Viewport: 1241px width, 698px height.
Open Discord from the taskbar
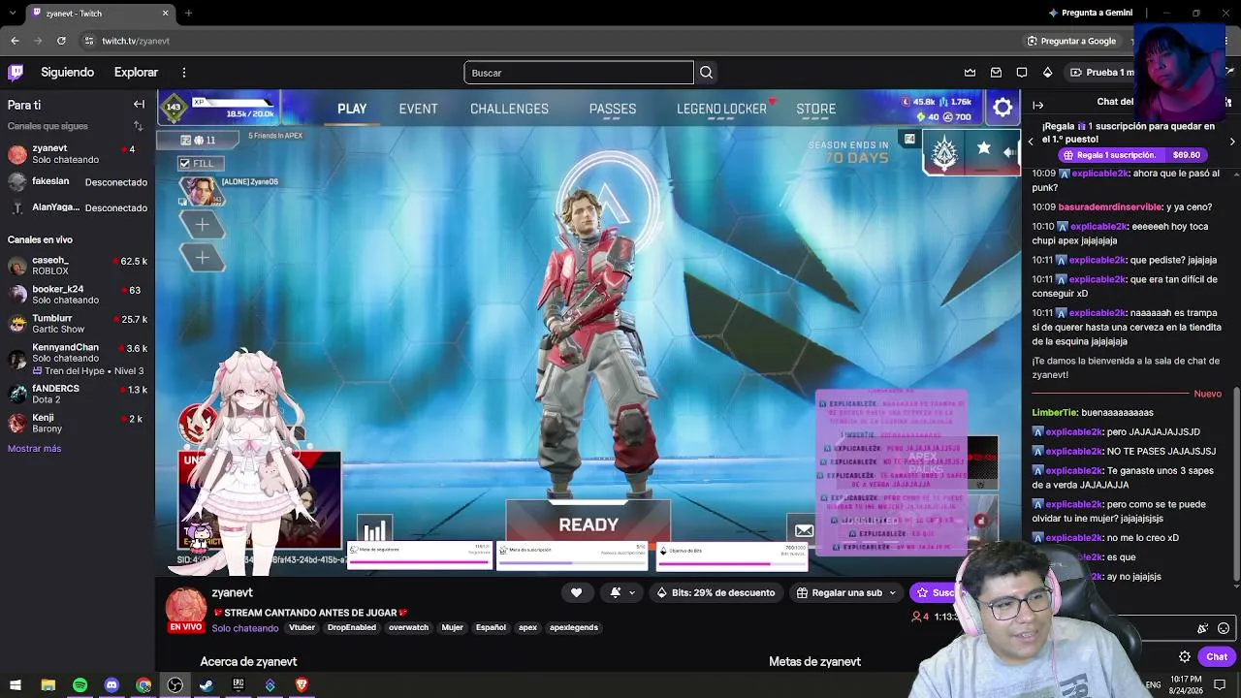pos(111,685)
